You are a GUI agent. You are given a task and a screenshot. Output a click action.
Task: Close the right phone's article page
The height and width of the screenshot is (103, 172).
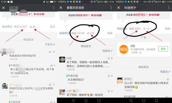point(119,8)
